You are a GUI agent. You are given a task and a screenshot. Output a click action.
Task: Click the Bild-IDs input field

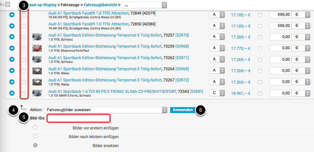pos(78,118)
